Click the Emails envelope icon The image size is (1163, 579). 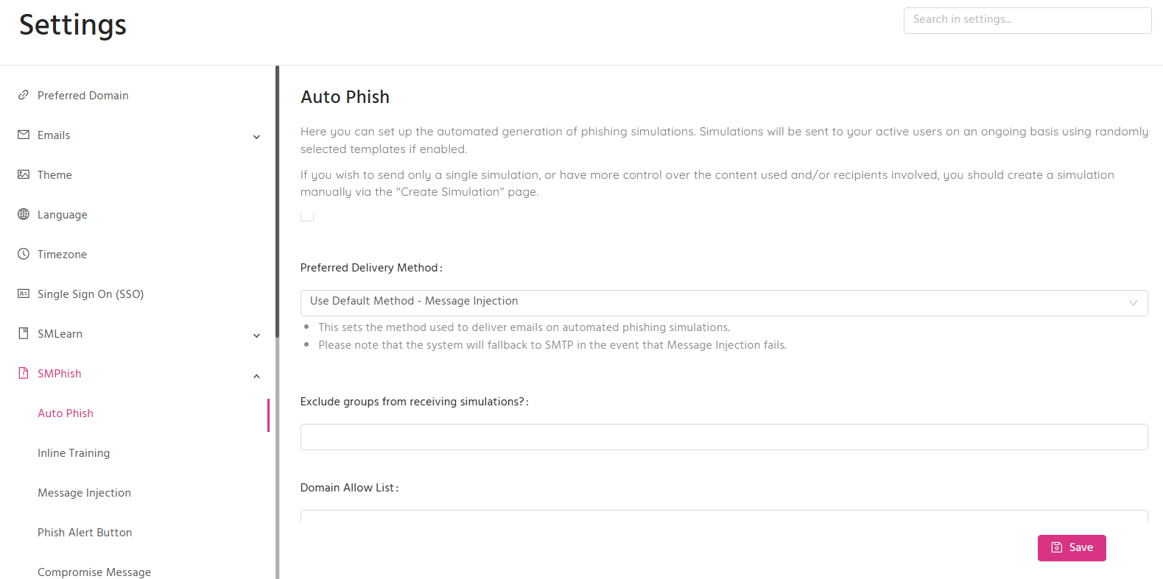coord(24,135)
